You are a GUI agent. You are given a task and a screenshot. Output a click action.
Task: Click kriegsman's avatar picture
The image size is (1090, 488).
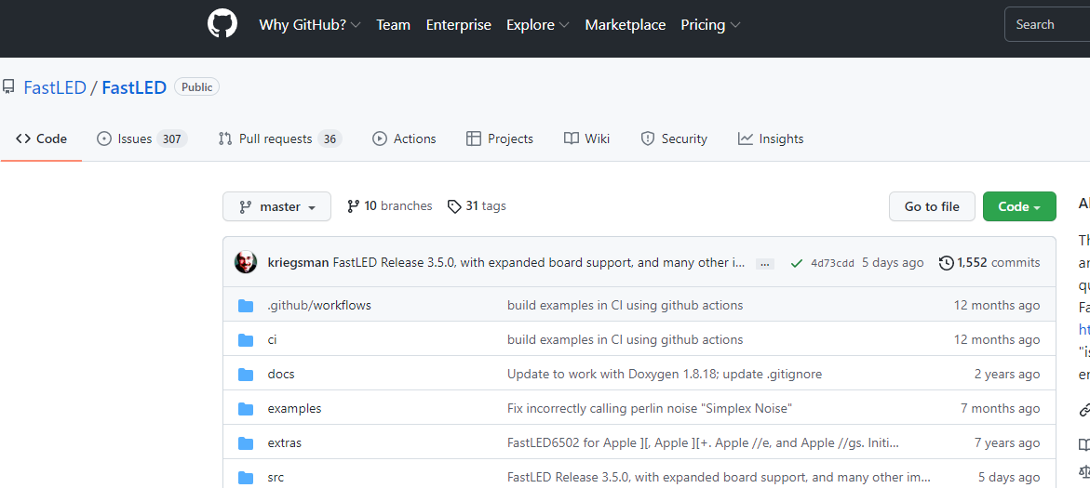(246, 262)
